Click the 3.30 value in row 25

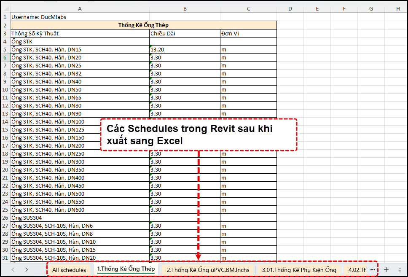[x=185, y=210]
